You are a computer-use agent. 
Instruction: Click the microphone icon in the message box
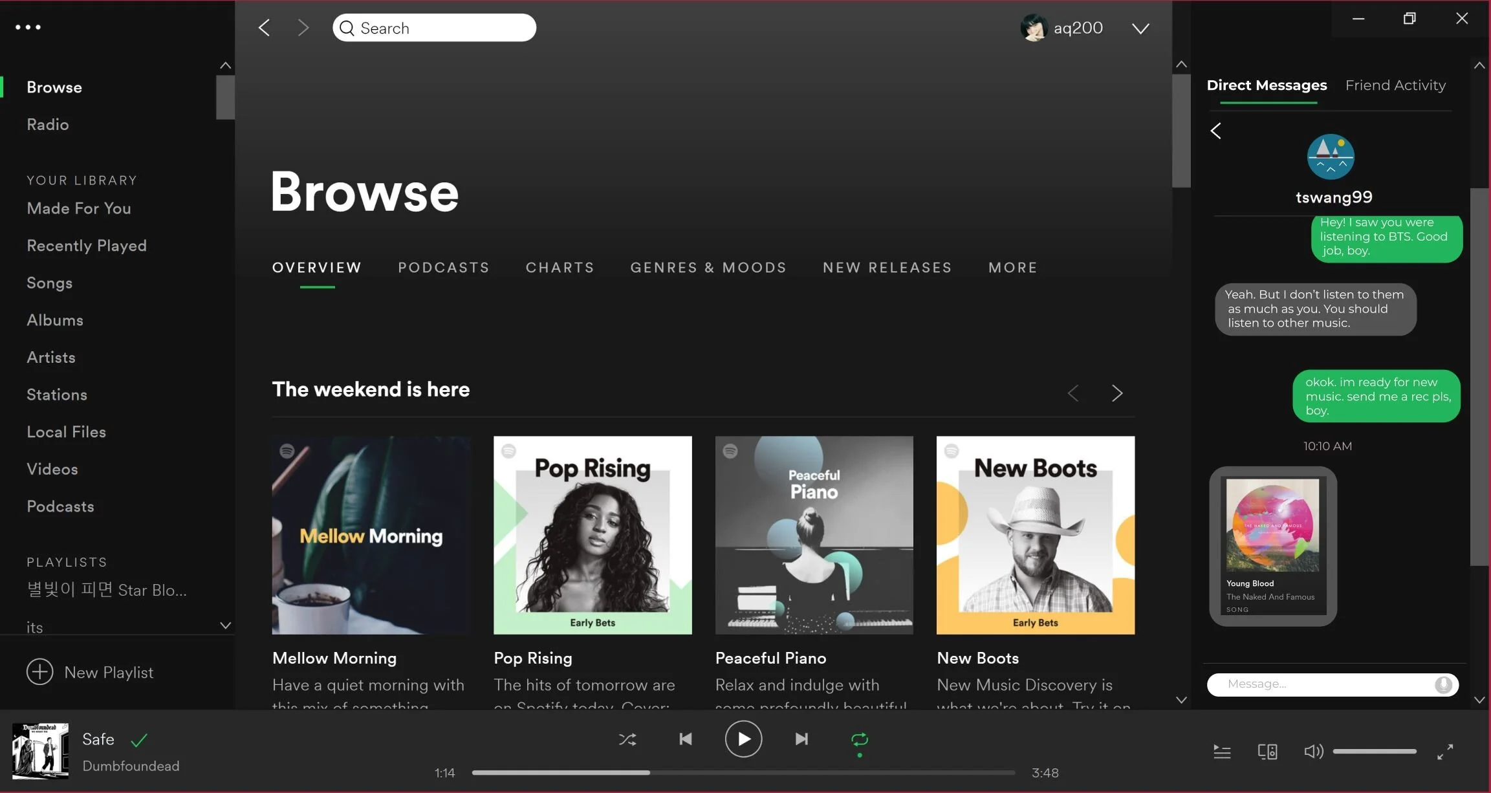click(x=1443, y=684)
